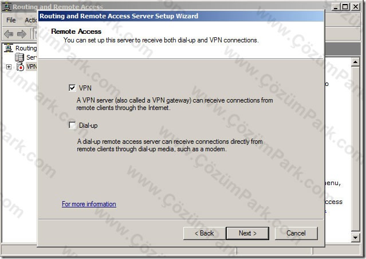Click scrollbar up arrow in main window

[x=355, y=62]
